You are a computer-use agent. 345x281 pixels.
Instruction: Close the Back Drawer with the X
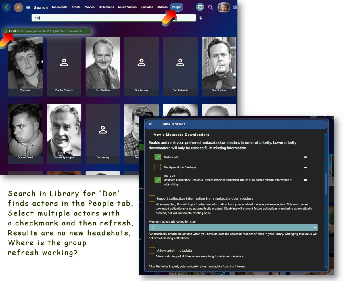coord(150,124)
